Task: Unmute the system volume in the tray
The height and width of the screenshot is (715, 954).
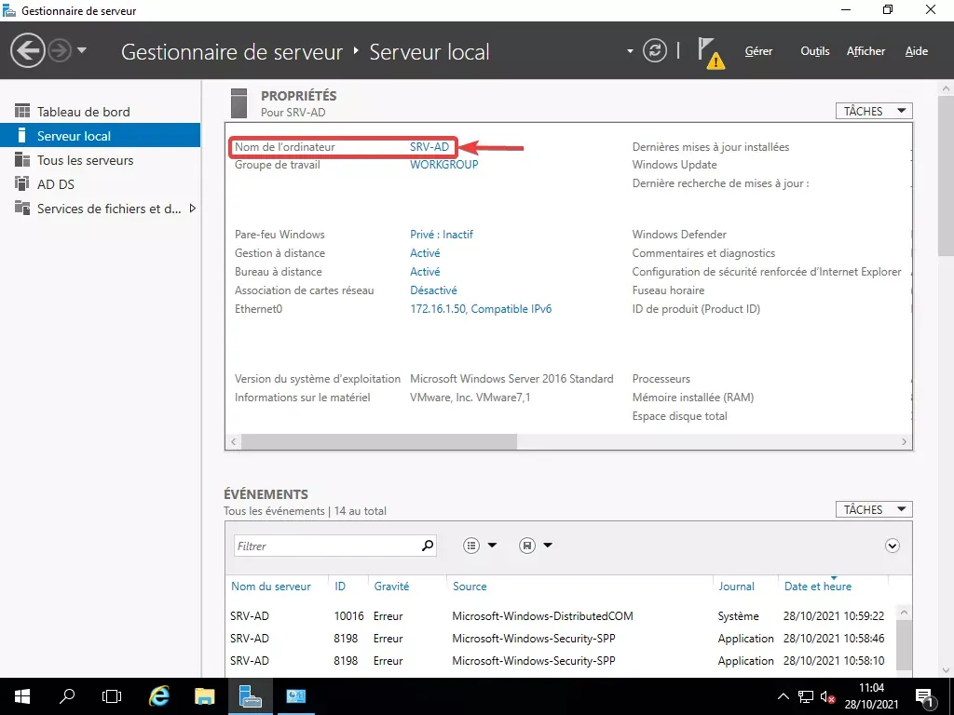Action: 827,695
